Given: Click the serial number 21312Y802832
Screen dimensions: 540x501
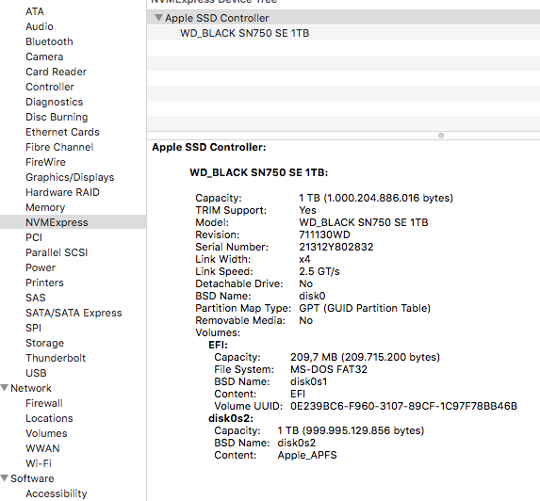Looking at the screenshot, I should click(336, 247).
